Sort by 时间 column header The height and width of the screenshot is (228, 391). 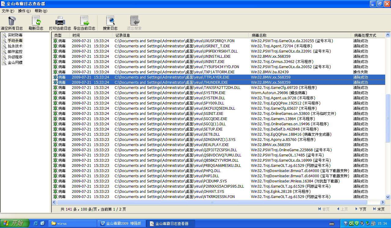(91, 35)
